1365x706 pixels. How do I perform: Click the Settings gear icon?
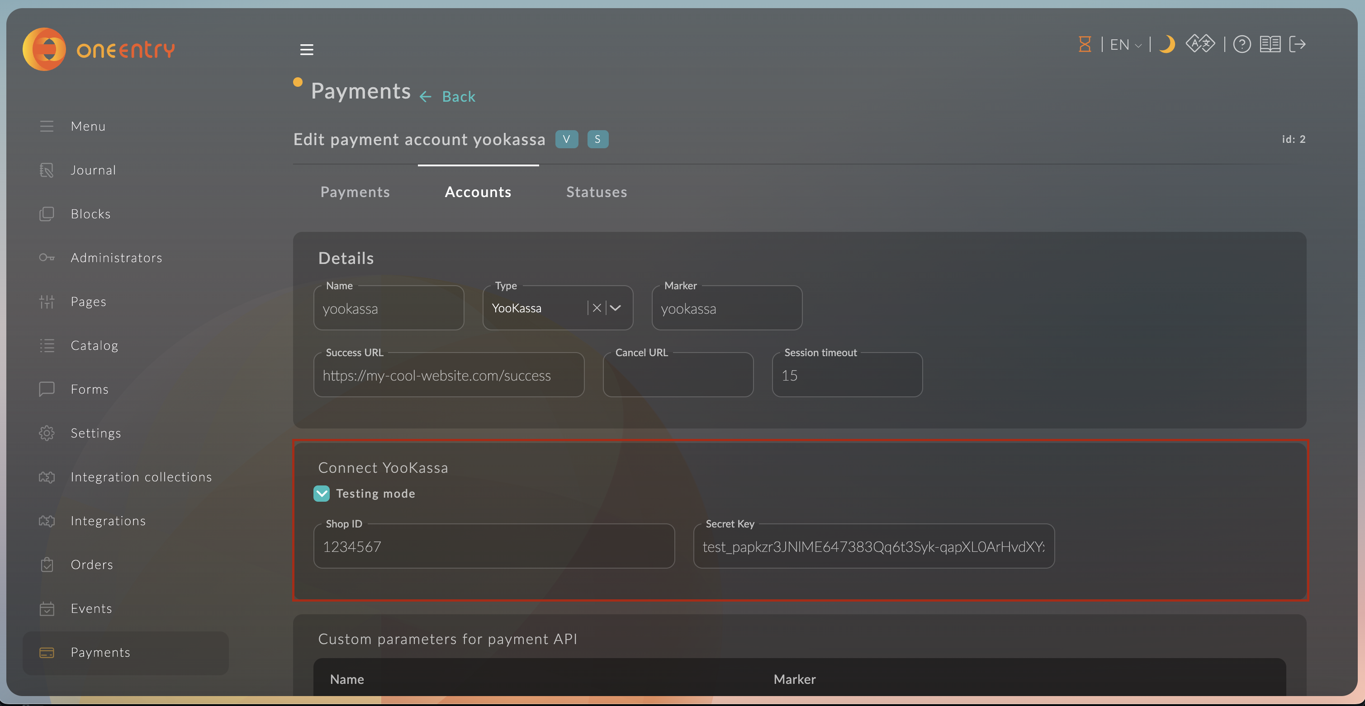tap(47, 433)
